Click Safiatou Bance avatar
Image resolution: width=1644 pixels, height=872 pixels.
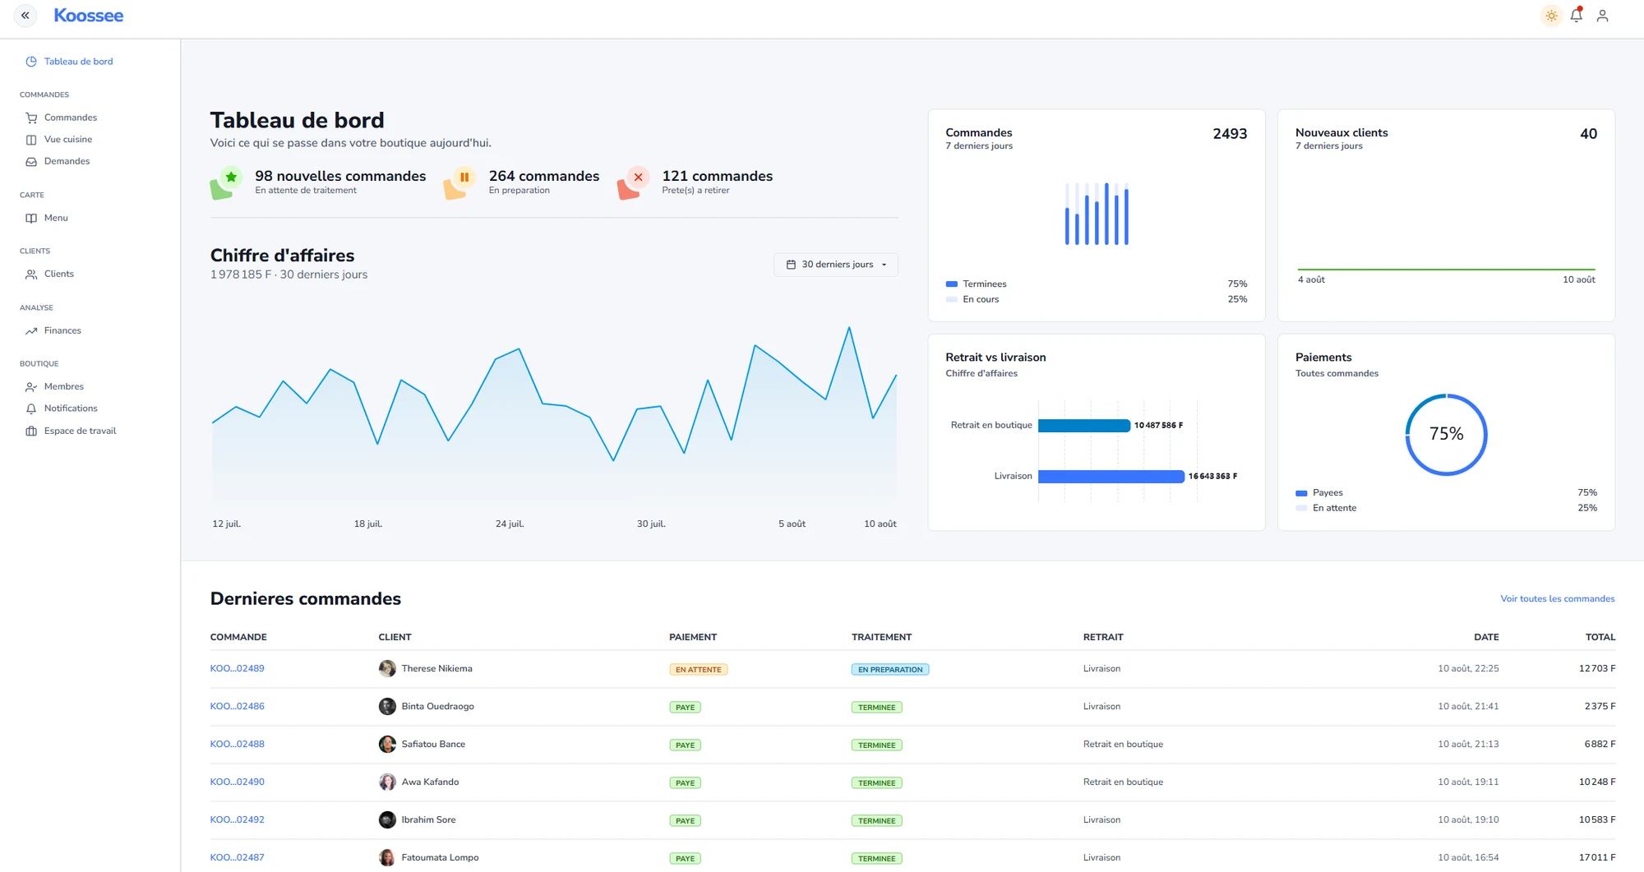click(x=387, y=745)
